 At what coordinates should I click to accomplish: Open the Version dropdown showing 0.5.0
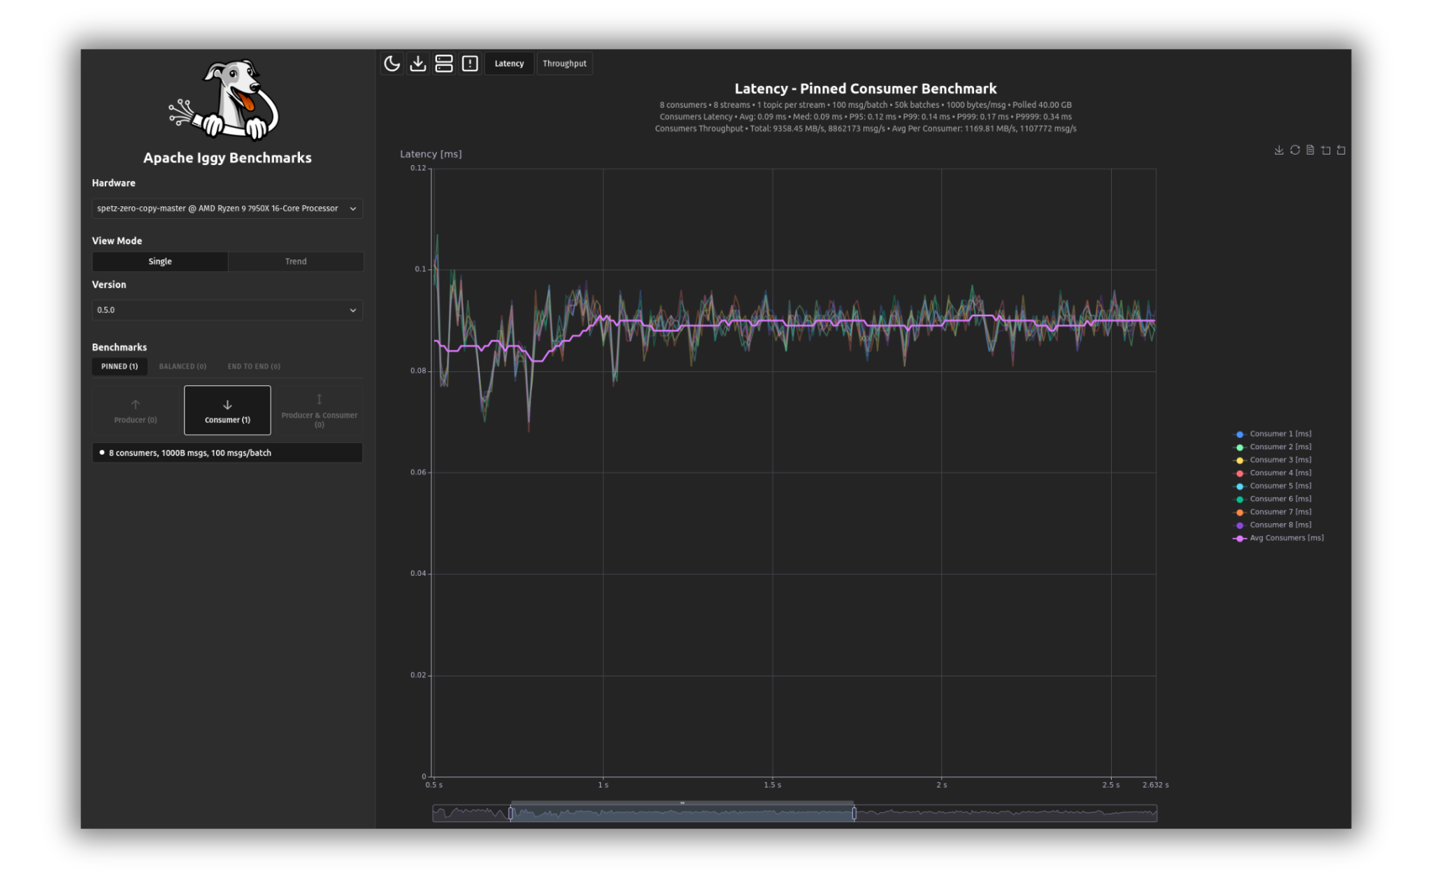click(x=227, y=310)
